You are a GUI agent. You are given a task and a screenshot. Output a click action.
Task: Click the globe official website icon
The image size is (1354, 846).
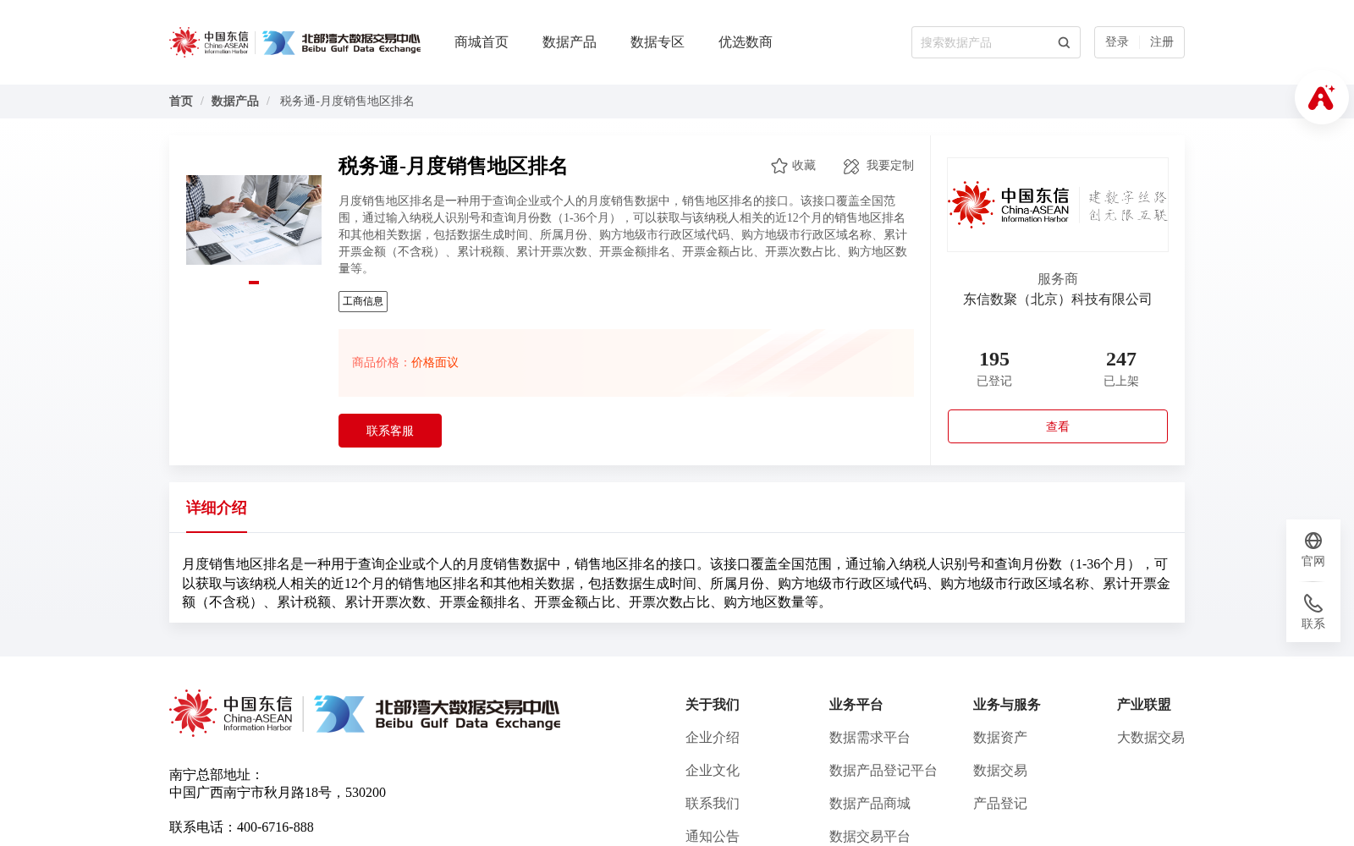coord(1313,541)
